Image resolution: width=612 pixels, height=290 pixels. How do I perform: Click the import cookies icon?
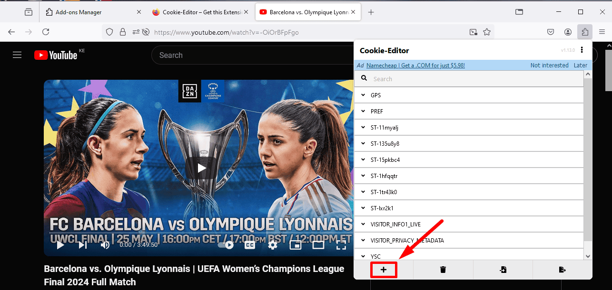[503, 270]
